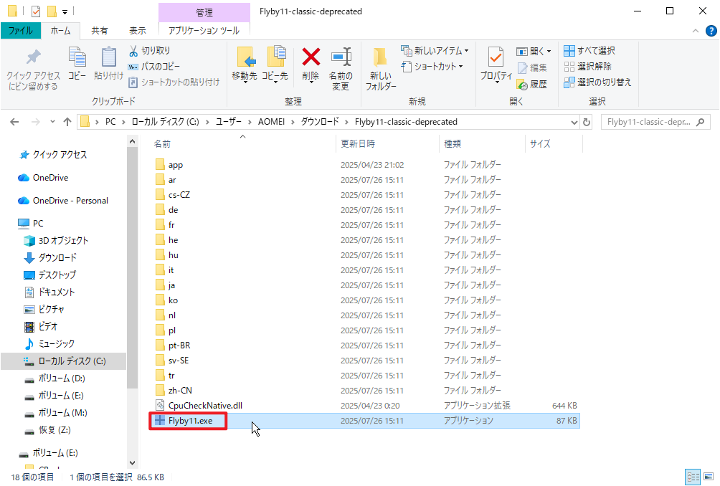Select the Home (ホーム) tab

(x=61, y=31)
